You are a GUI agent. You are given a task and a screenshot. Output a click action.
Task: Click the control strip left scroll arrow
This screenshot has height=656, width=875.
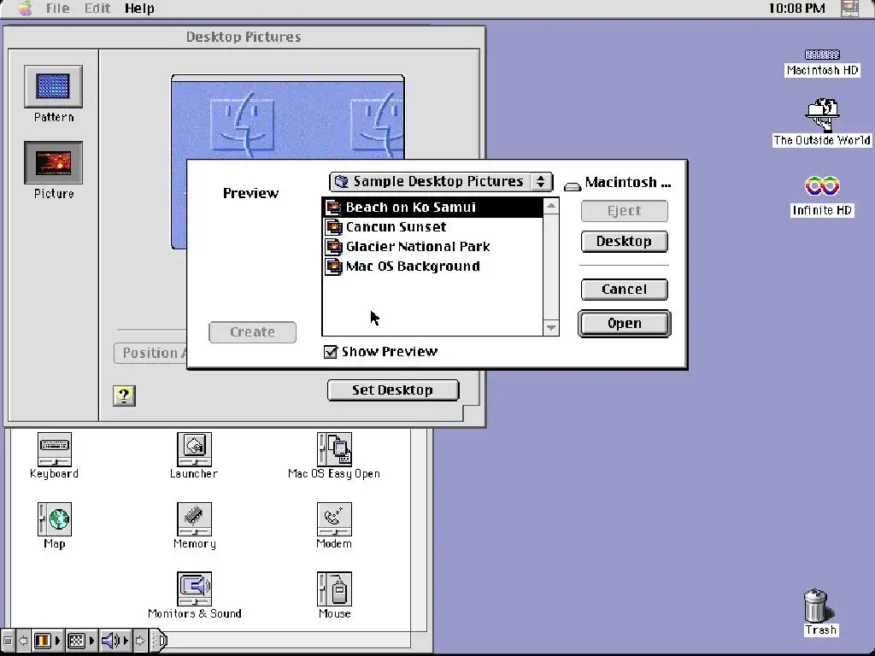[23, 641]
